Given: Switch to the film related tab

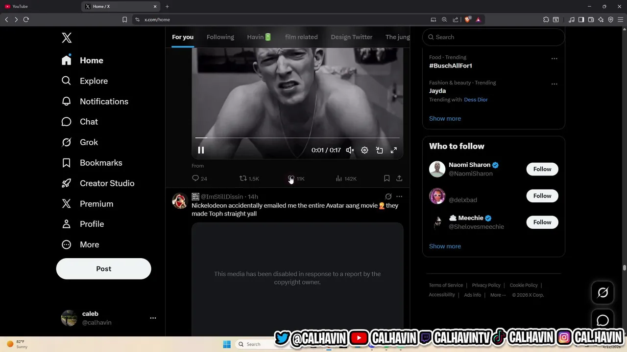Looking at the screenshot, I should click(x=301, y=37).
